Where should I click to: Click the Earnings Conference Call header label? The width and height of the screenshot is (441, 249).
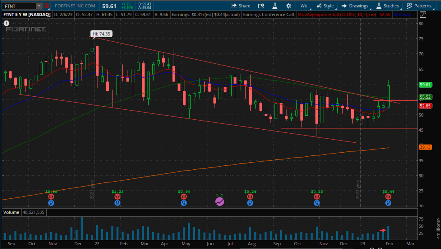point(268,14)
